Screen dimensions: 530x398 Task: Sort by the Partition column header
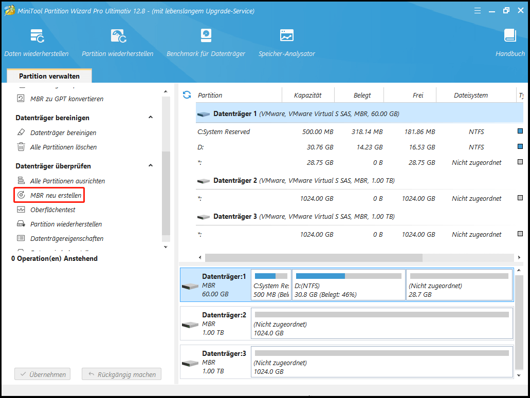tap(239, 95)
